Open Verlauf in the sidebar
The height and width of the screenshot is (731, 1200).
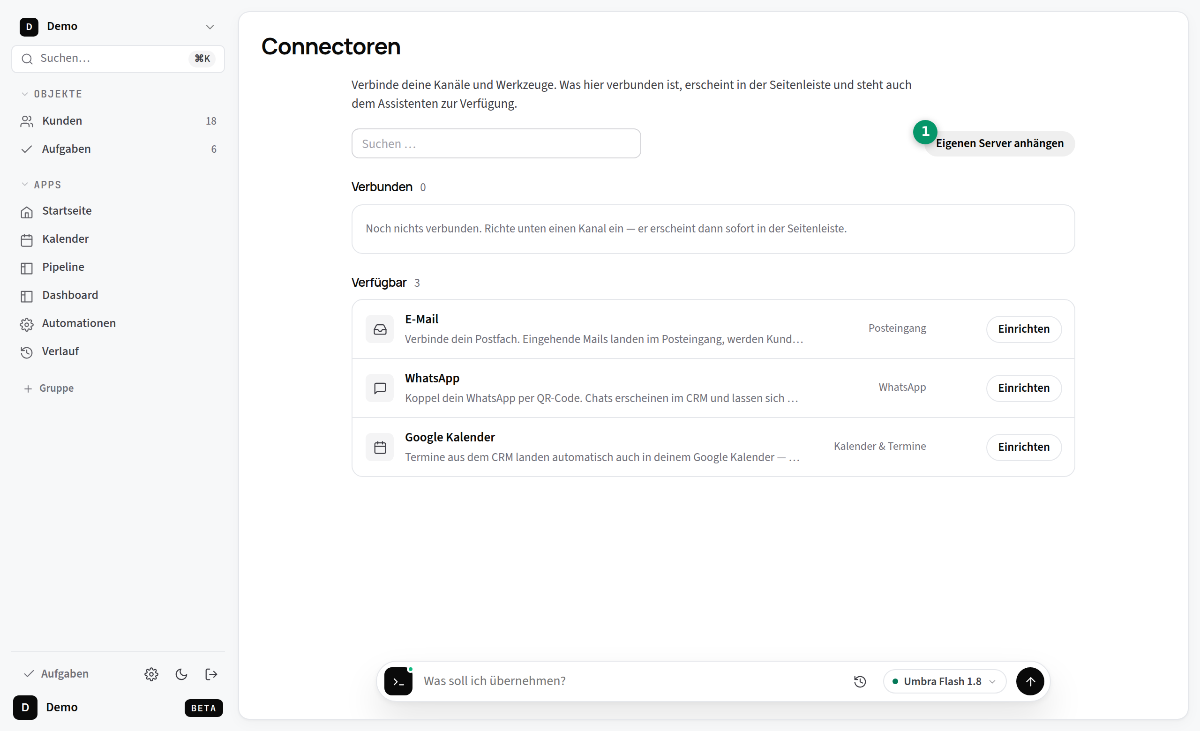(118, 351)
